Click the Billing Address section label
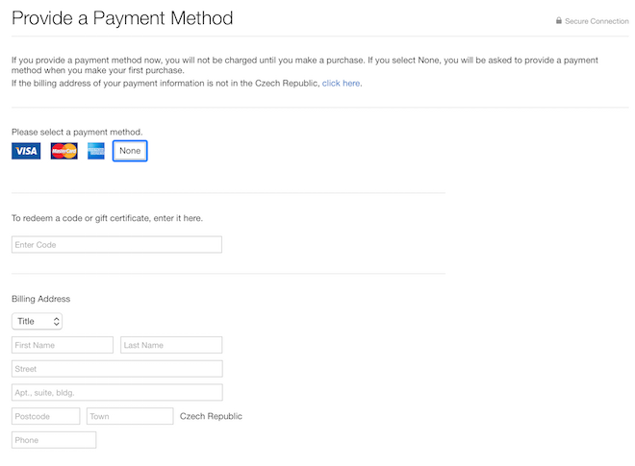The width and height of the screenshot is (635, 466). click(40, 299)
